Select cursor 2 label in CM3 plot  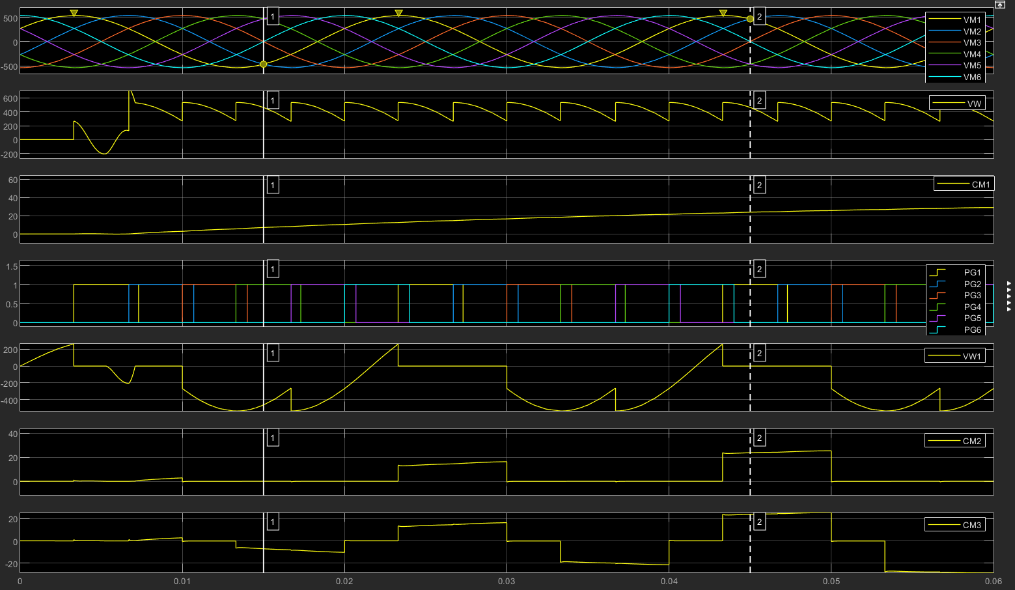pyautogui.click(x=759, y=522)
